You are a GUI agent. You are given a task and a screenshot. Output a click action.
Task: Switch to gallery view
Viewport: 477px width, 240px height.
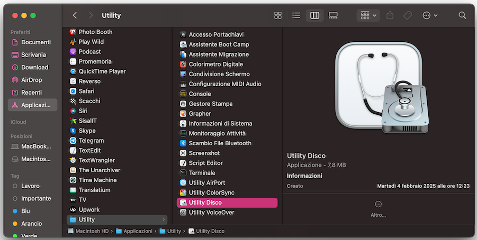[333, 15]
